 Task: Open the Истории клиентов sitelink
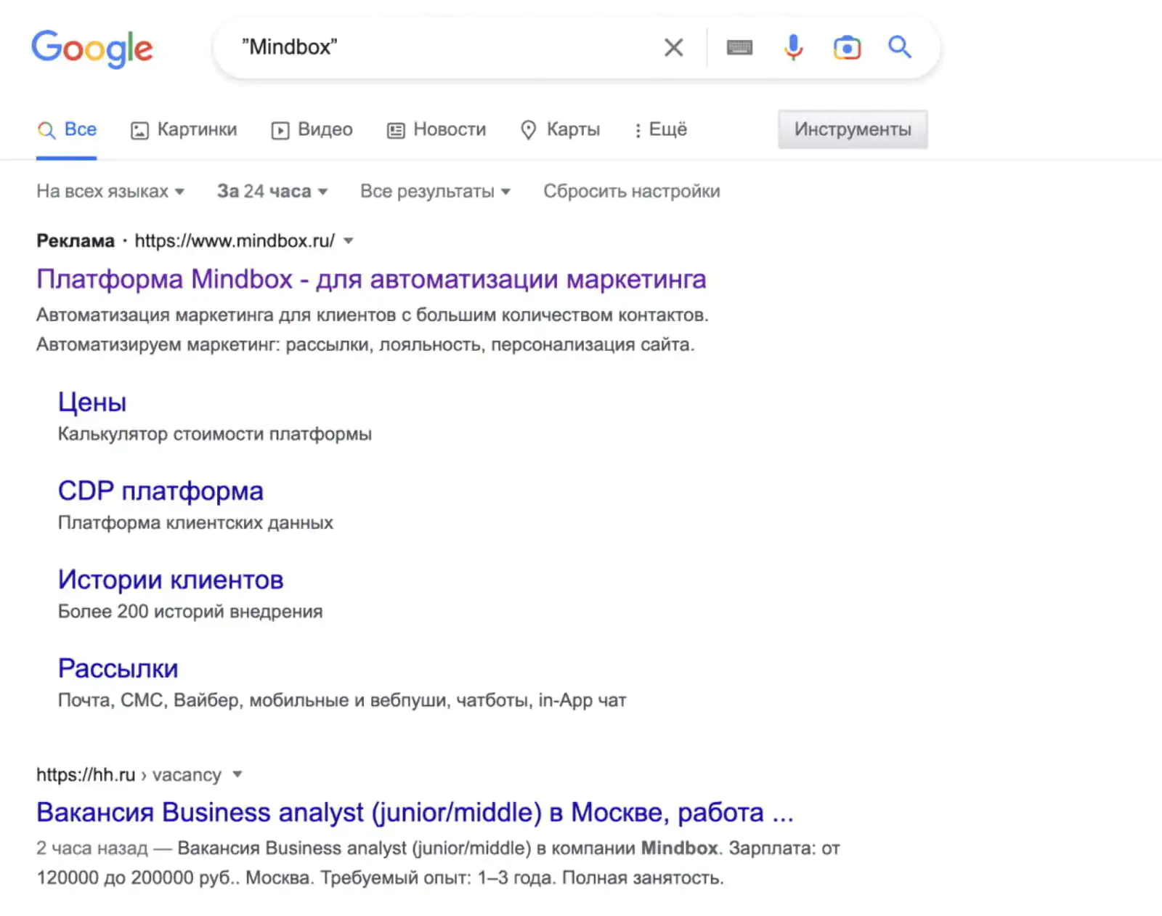point(171,580)
